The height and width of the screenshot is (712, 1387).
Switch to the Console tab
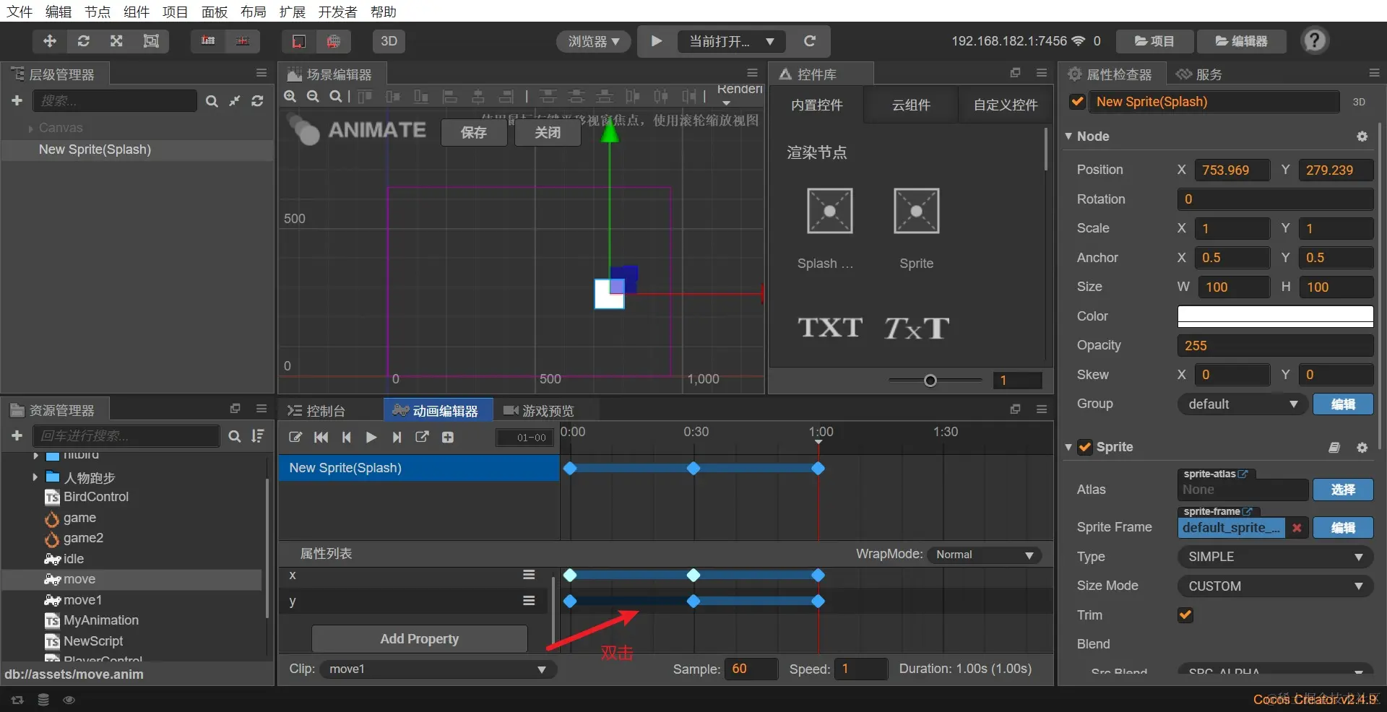[317, 411]
